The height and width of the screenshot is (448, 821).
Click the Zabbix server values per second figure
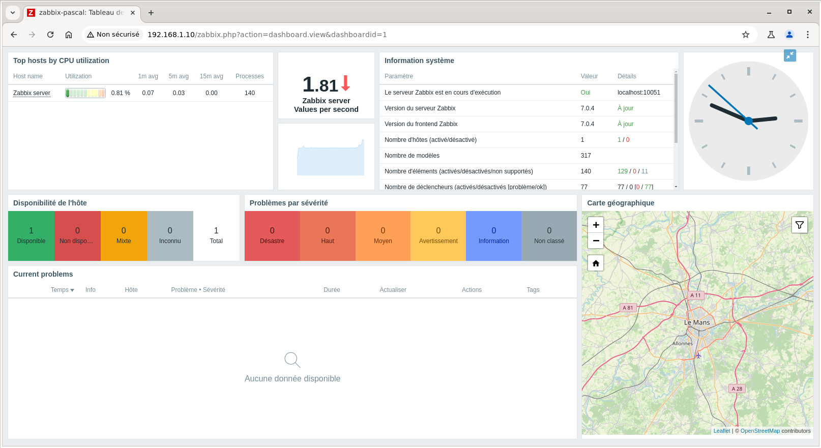tap(326, 85)
